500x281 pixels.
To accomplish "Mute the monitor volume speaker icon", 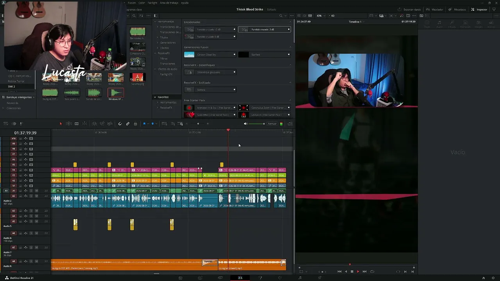I will 246,124.
